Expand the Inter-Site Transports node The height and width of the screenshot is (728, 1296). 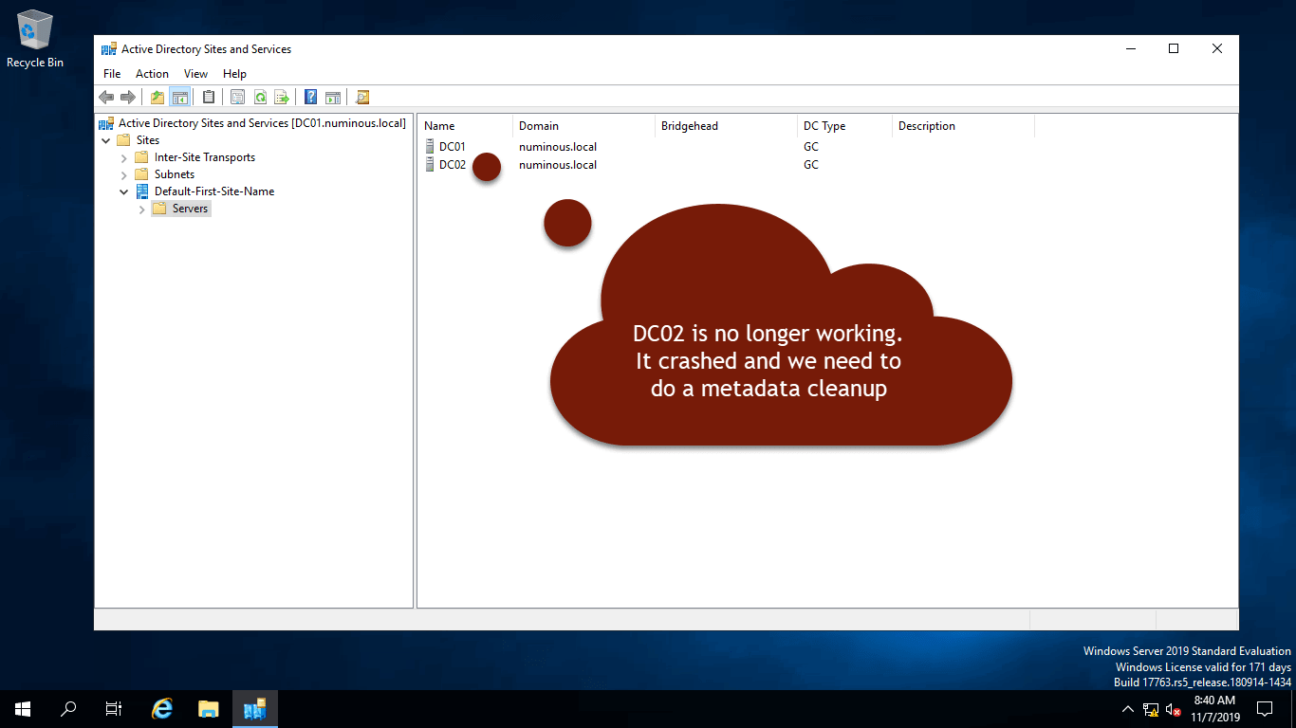(x=124, y=157)
